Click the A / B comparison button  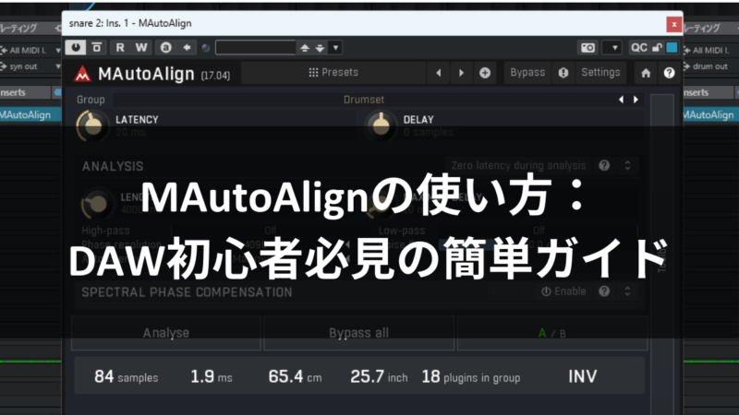[552, 333]
